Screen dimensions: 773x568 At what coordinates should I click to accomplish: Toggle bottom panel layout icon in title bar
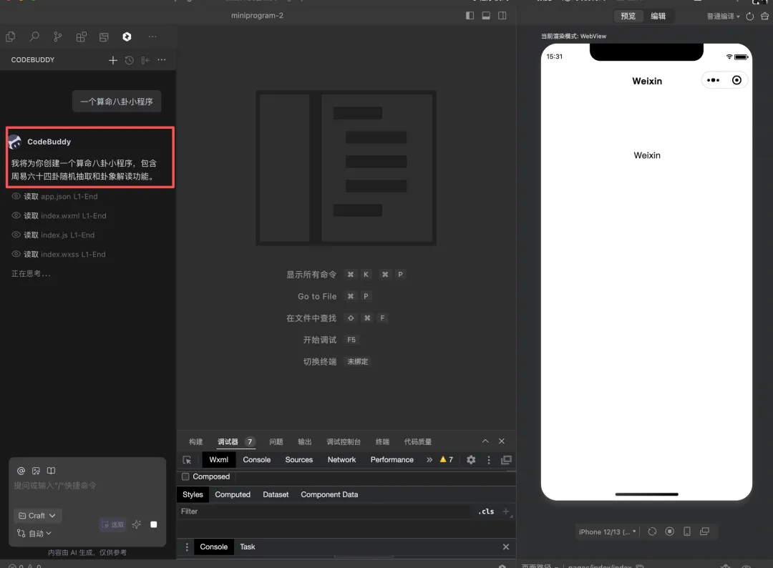(486, 16)
